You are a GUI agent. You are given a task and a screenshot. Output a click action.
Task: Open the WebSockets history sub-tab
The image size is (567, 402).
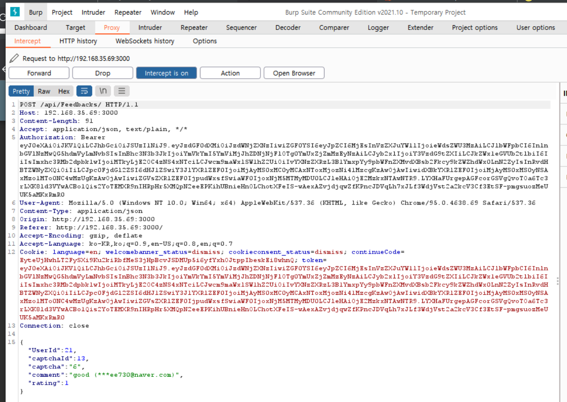(x=145, y=41)
